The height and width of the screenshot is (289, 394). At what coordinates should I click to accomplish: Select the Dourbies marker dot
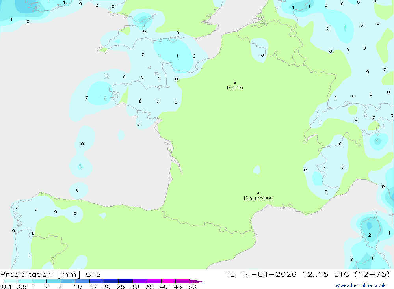click(x=258, y=193)
